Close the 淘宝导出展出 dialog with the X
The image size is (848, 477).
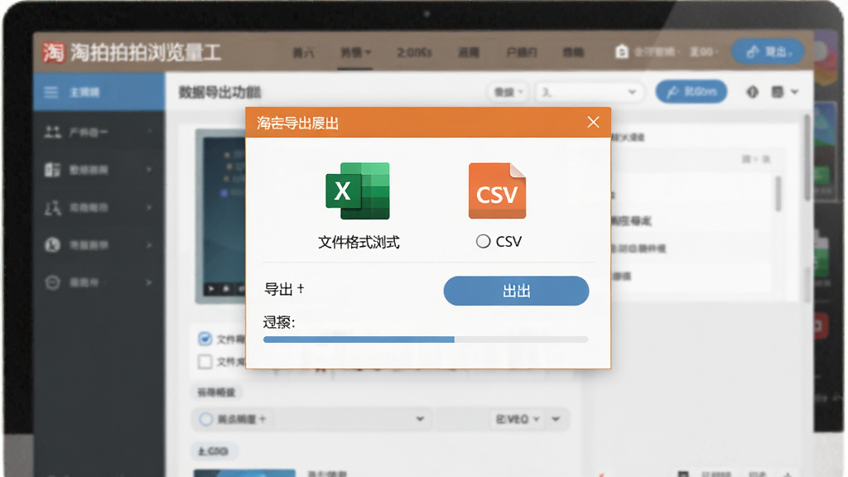tap(593, 123)
